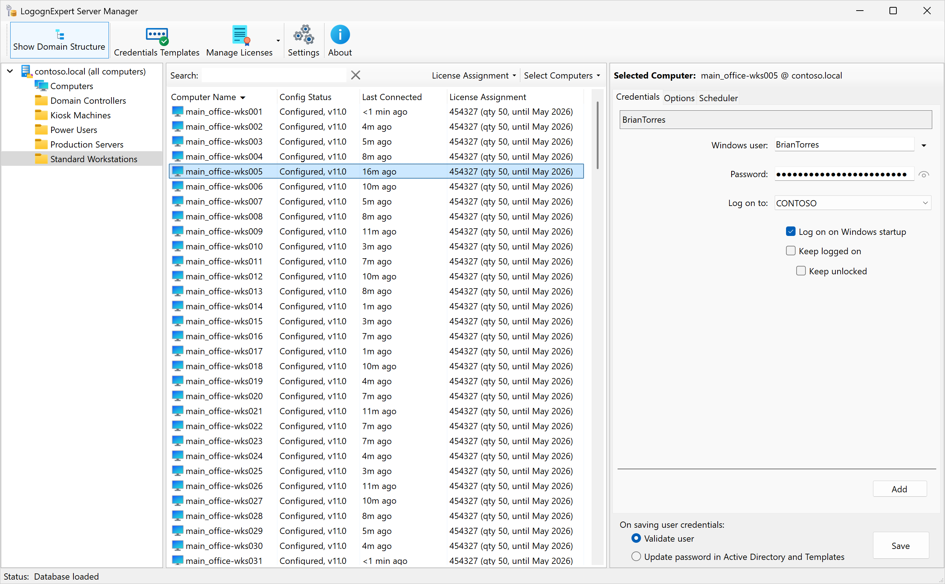Select computer icon for main_office-wks018

tap(178, 366)
